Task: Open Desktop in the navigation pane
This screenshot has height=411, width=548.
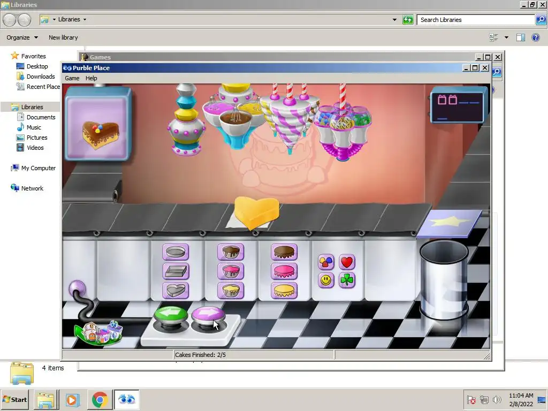Action: [32, 66]
